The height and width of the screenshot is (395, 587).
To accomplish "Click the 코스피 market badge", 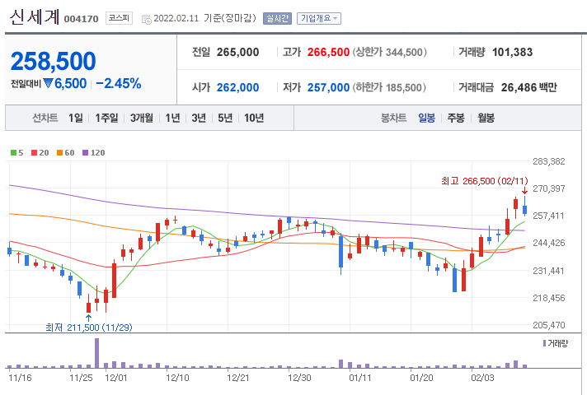I will [119, 18].
